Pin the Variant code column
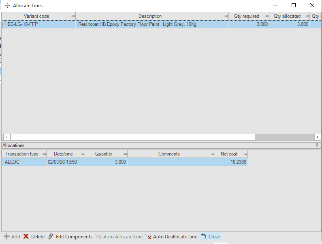 (73, 16)
